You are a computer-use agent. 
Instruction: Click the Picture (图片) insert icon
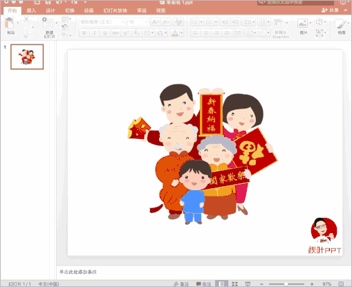tap(302, 24)
